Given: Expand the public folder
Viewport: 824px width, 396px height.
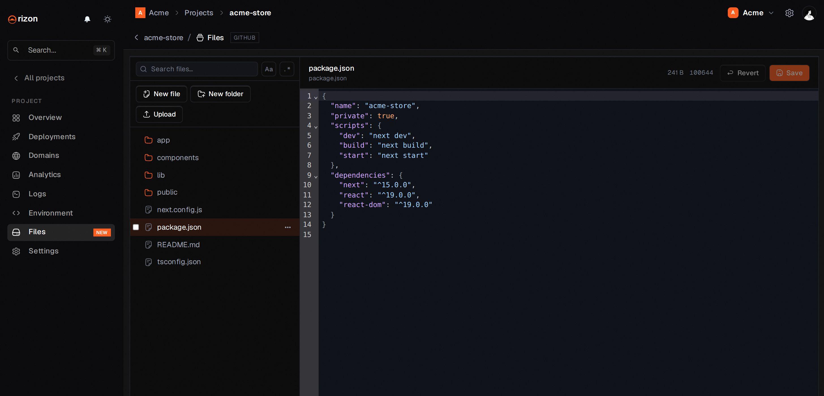Looking at the screenshot, I should click(x=215, y=192).
